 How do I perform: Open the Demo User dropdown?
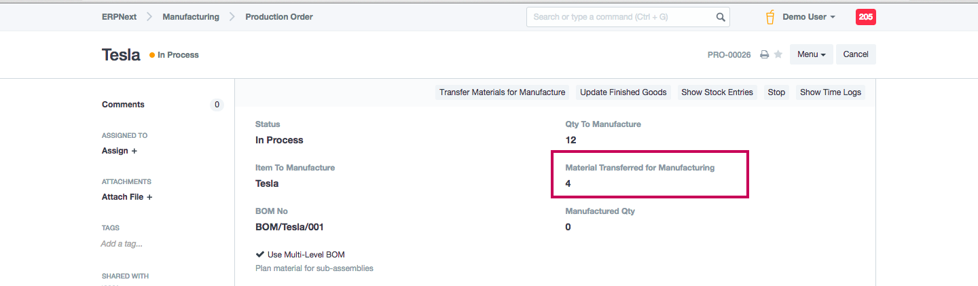pyautogui.click(x=808, y=17)
